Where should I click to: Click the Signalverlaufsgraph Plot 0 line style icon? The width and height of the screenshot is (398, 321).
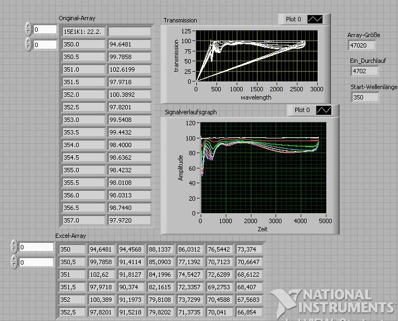[x=324, y=110]
